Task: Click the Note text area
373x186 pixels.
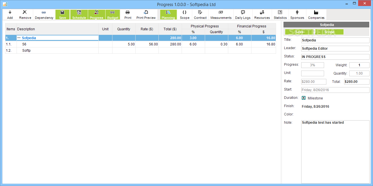Action: pyautogui.click(x=335, y=152)
